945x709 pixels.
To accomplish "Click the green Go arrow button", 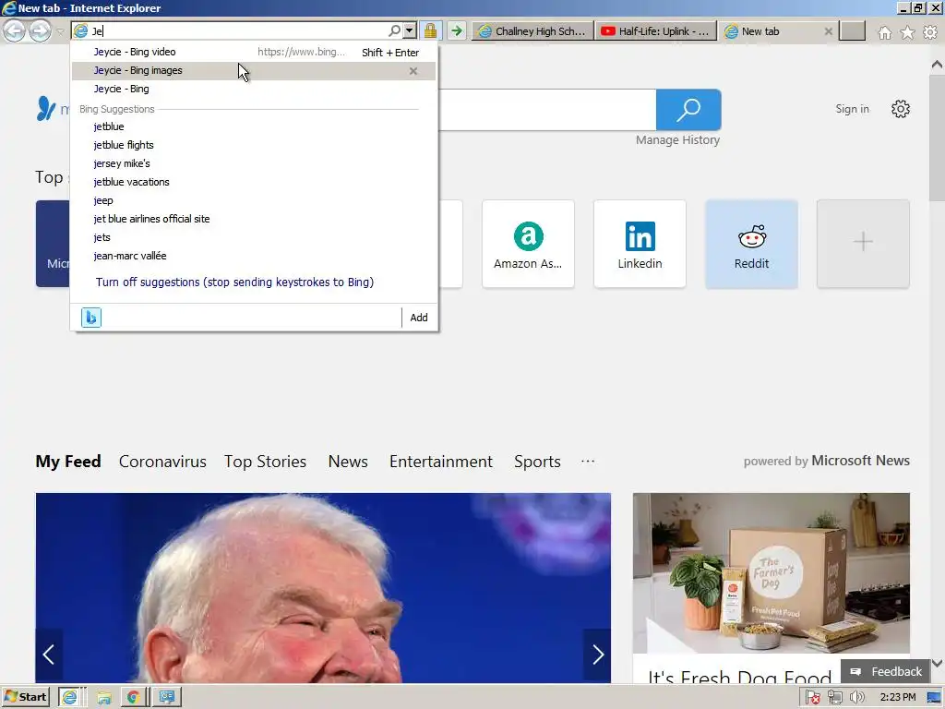I will click(457, 30).
